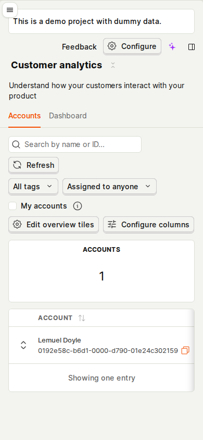This screenshot has height=440, width=203.
Task: Sort by the Account column arrows
Action: point(82,318)
